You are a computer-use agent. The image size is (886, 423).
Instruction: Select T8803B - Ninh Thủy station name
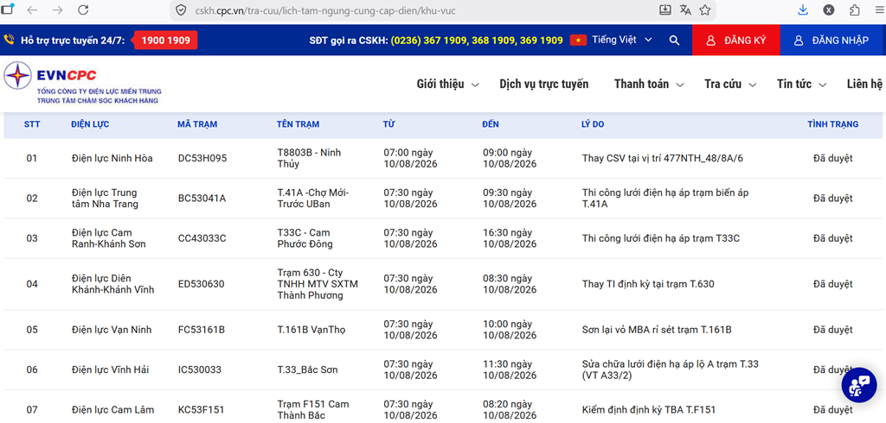tap(309, 159)
